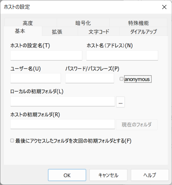Confirm settings with the OK button
Viewport: 172px width, 185px height.
click(x=67, y=175)
